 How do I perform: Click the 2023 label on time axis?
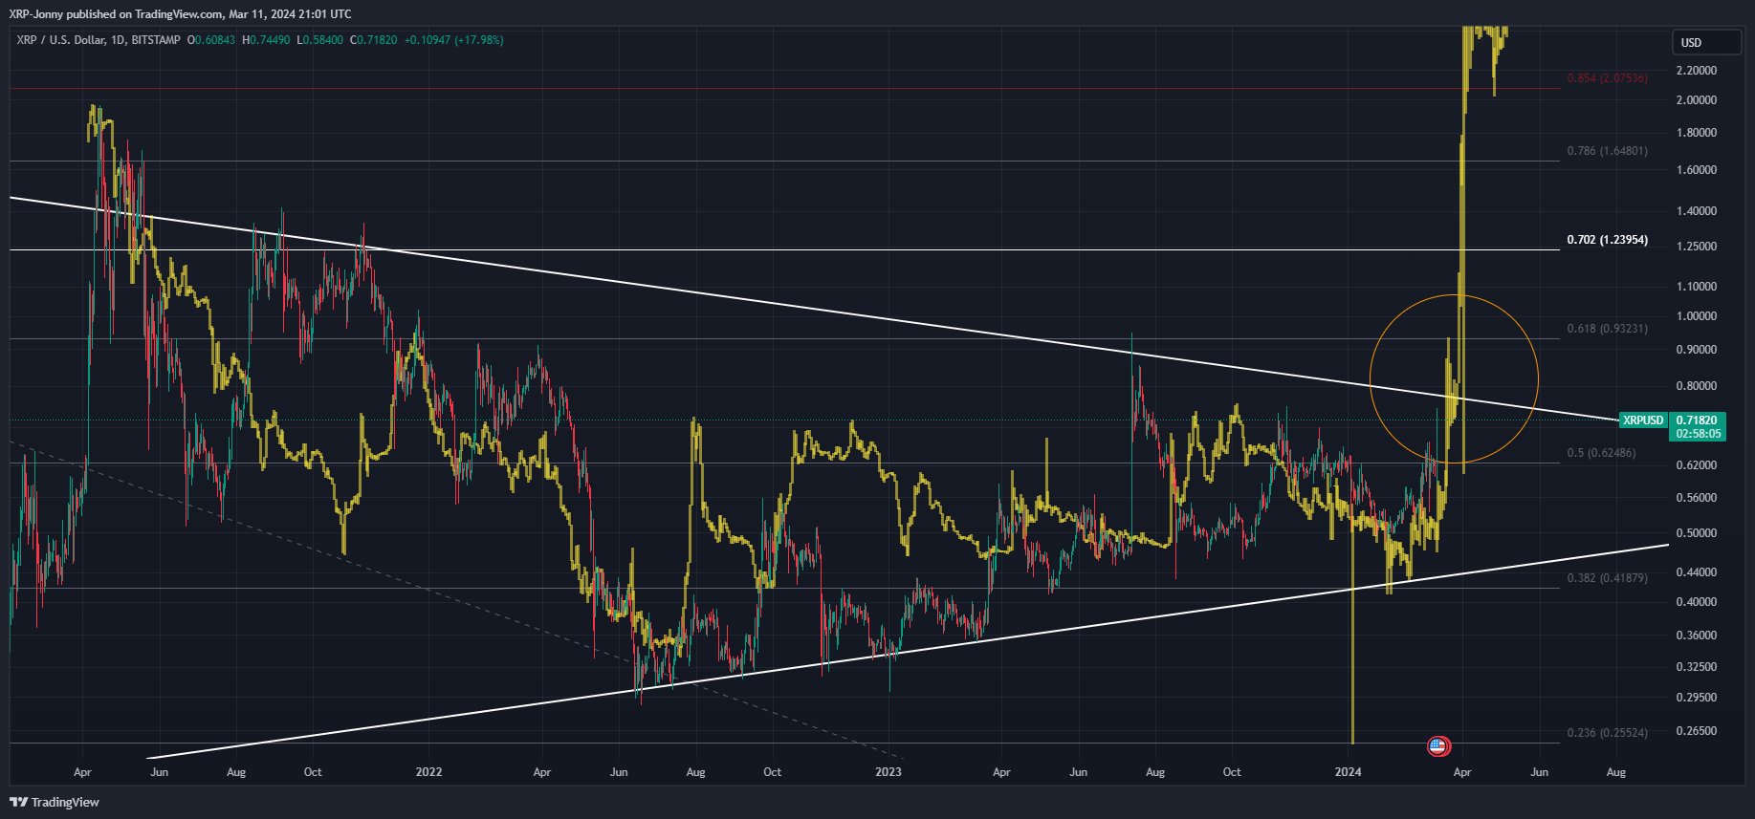tap(888, 772)
